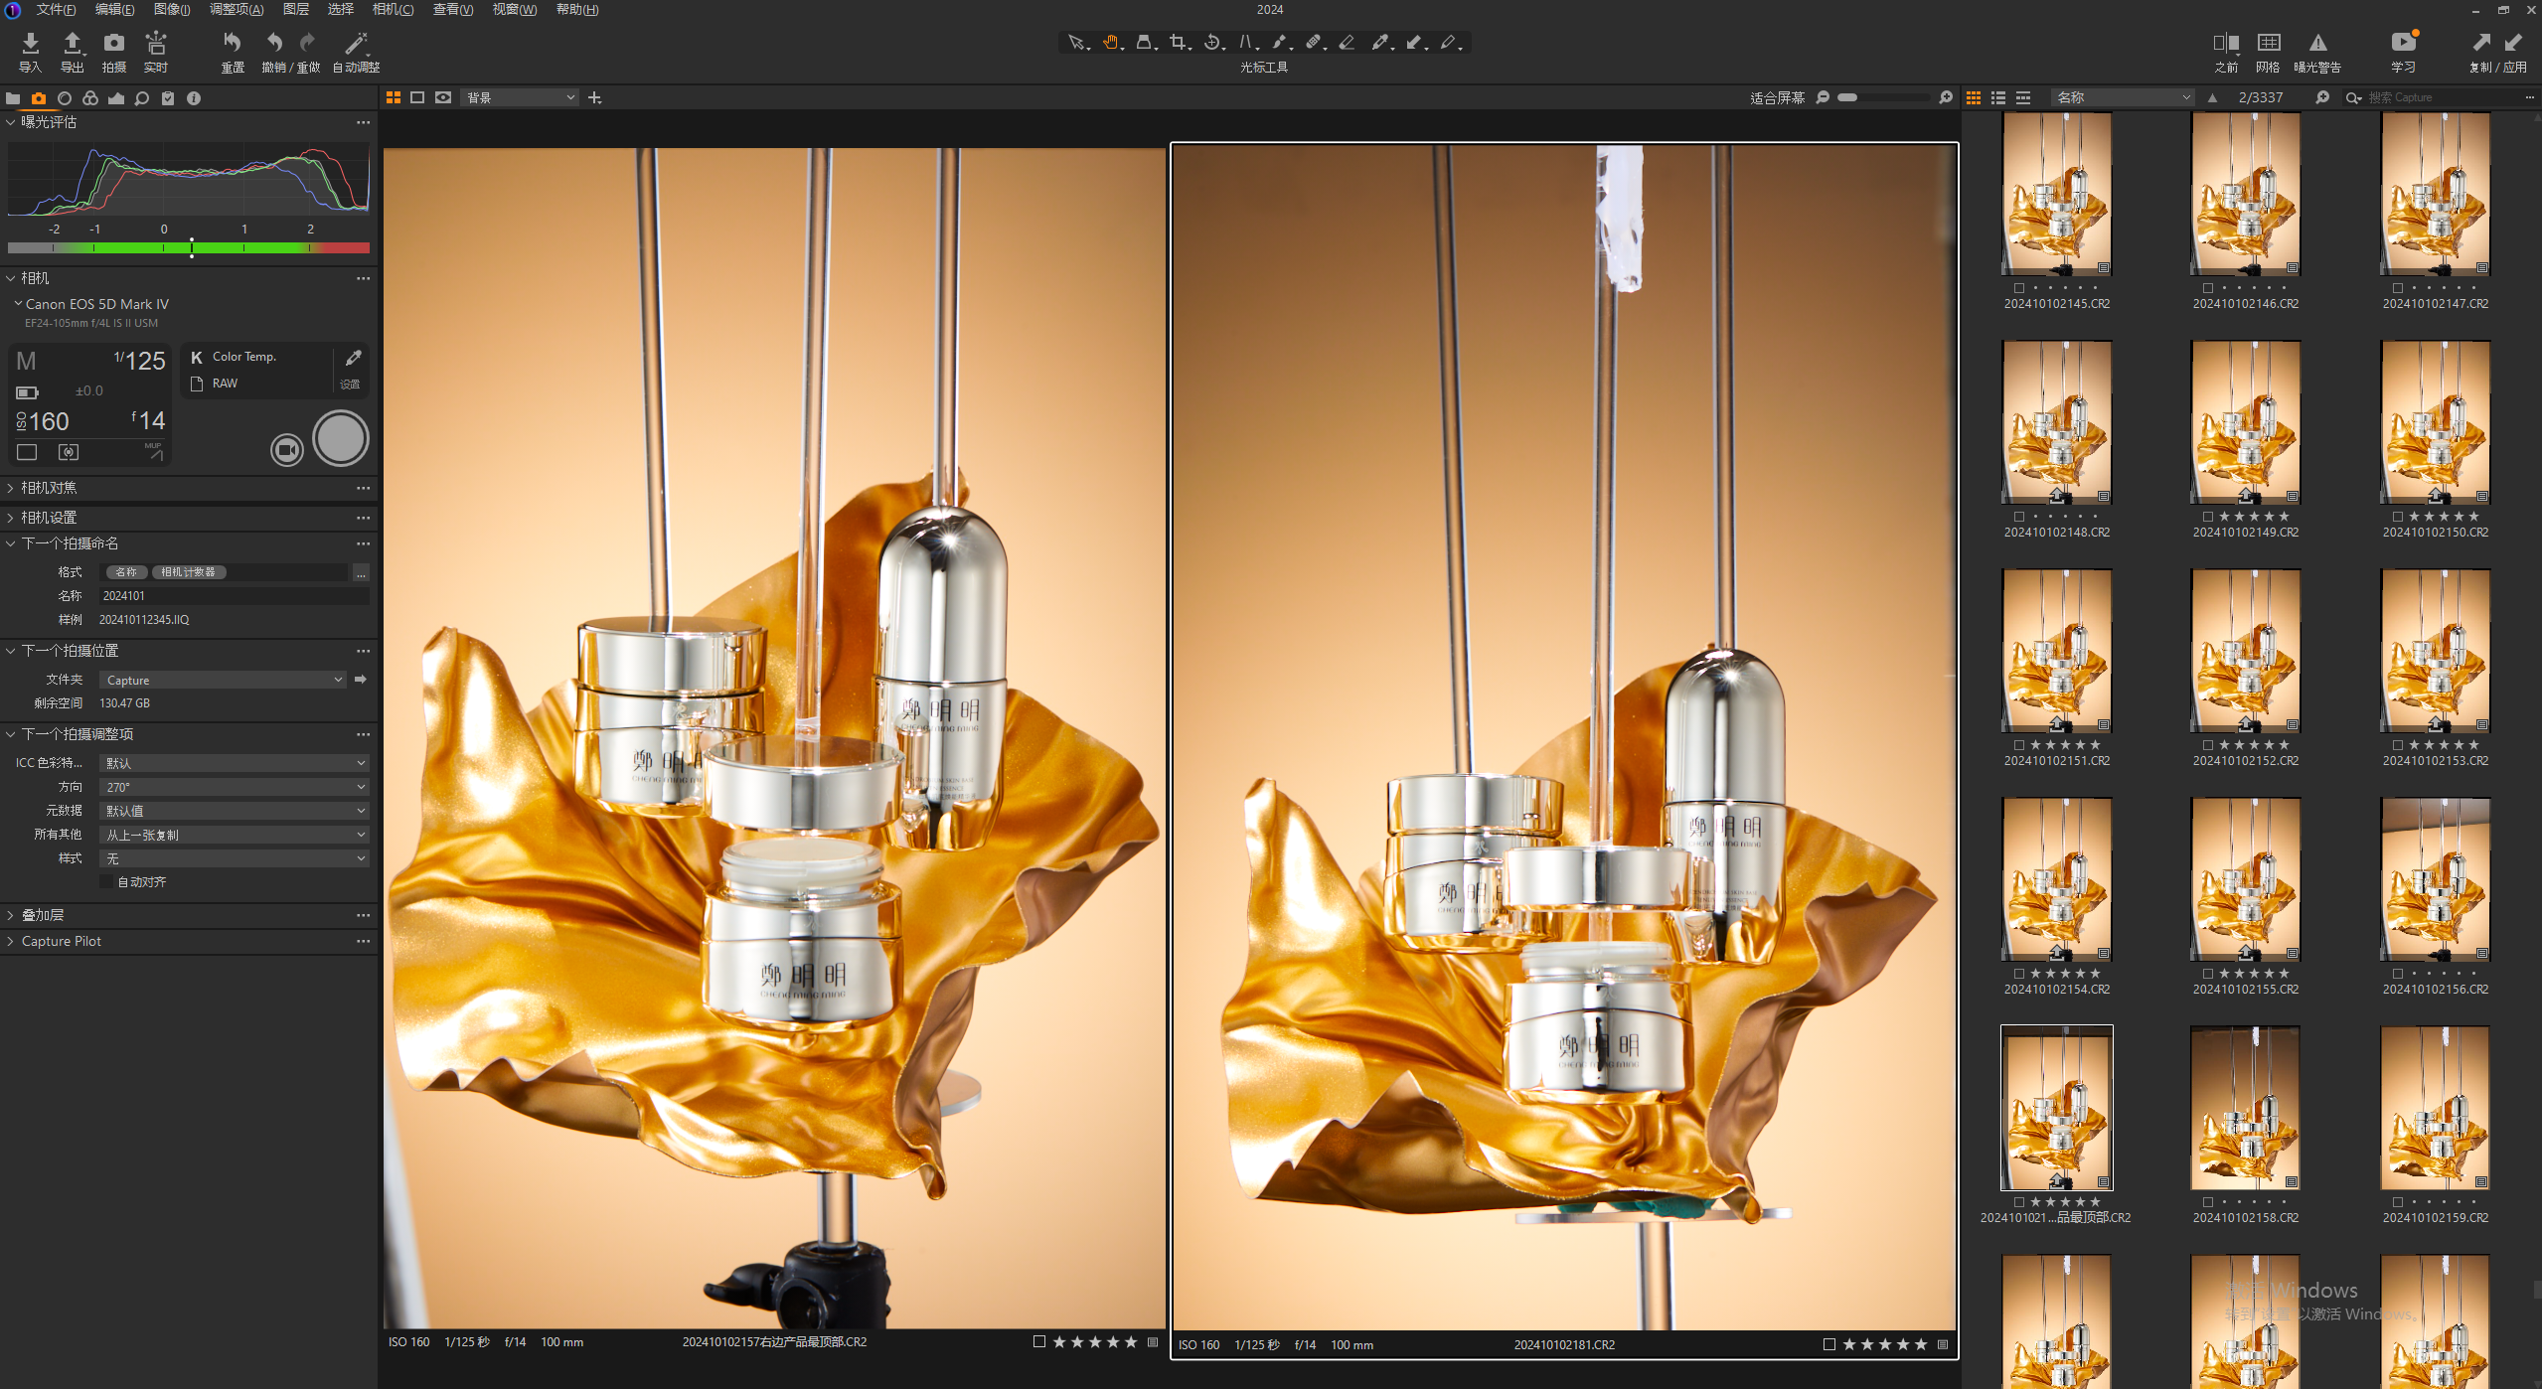Open the 文件夹 Capture dropdown
This screenshot has height=1389, width=2542.
tap(224, 681)
